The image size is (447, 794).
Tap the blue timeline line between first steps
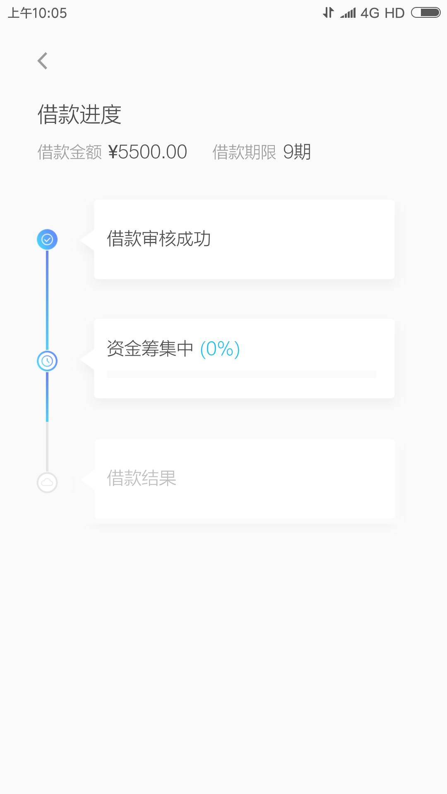[x=47, y=300]
